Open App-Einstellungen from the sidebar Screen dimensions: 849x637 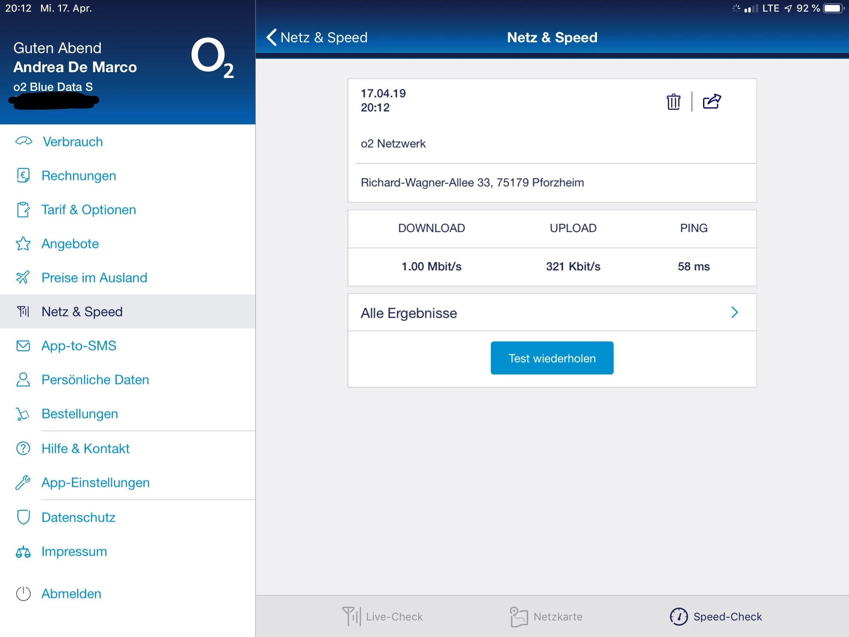95,483
